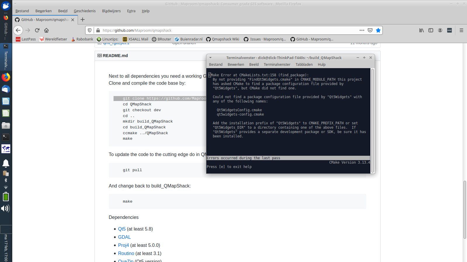467x262 pixels.
Task: Open the GDAL dependency link
Action: pos(124,237)
